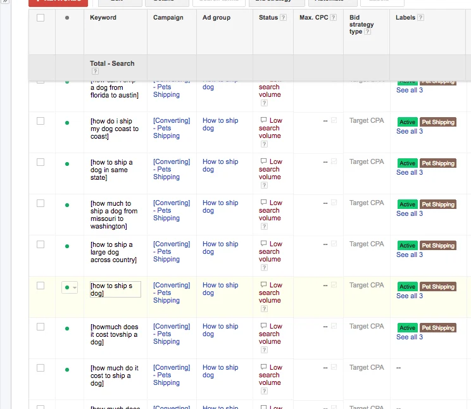The height and width of the screenshot is (409, 471).
Task: Open status help icon for 'how much do it cost to ship a dog'
Action: (264, 391)
